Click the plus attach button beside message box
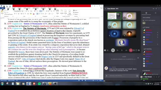Screen dimensions: 161x90 tap(107, 76)
